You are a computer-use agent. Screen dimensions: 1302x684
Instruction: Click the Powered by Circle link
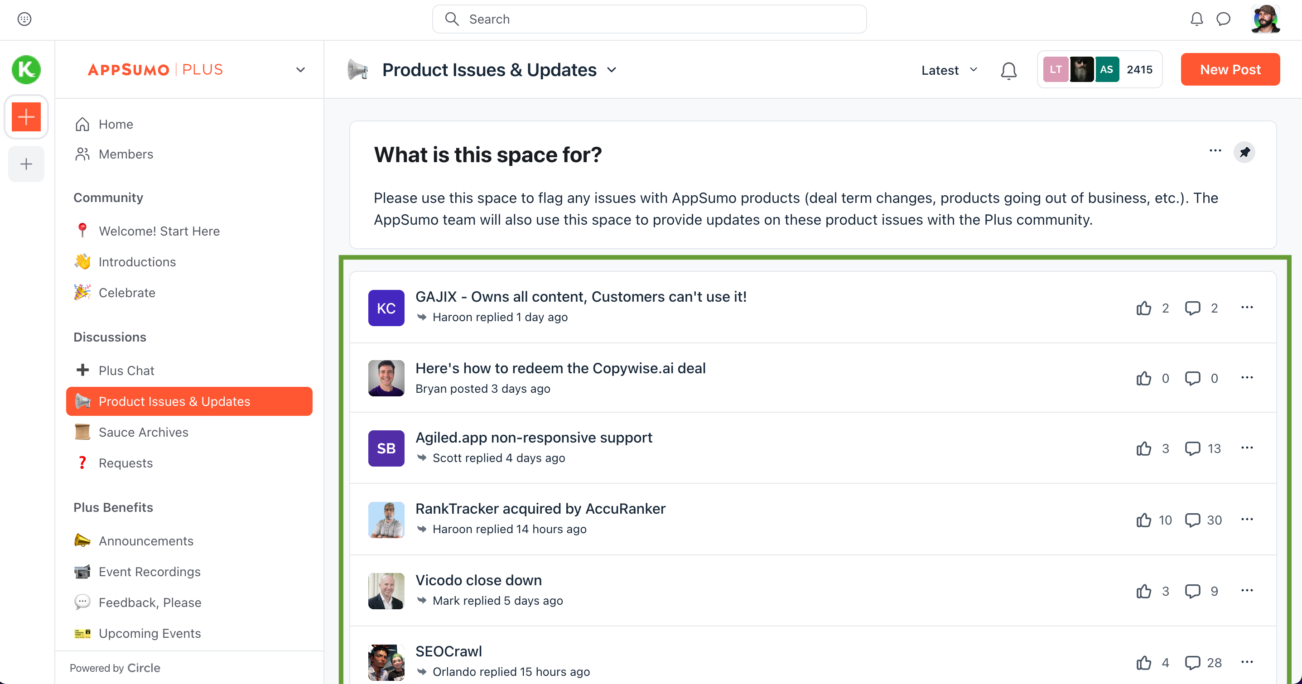coord(115,668)
